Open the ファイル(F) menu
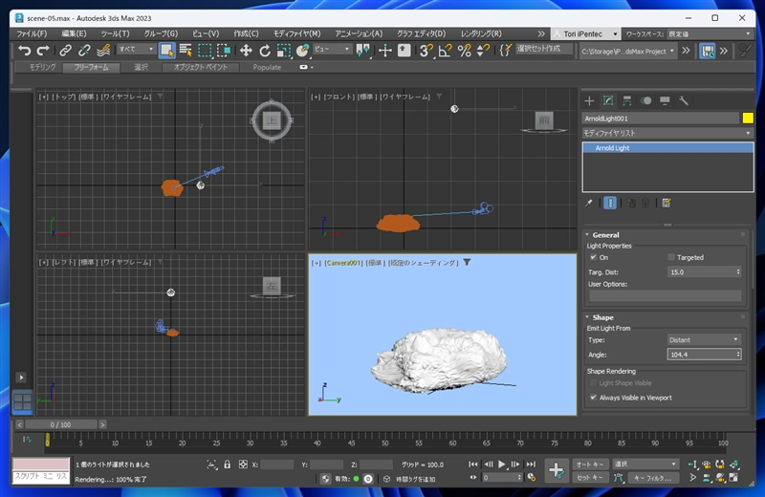 pos(32,33)
